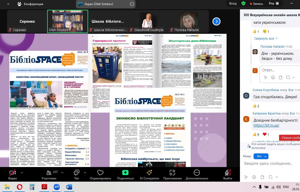Open the 'Кому: Все' recipient dropdown

[261, 156]
